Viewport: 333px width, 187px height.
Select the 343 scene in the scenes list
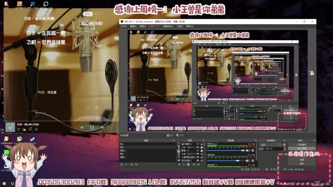pos(147,147)
